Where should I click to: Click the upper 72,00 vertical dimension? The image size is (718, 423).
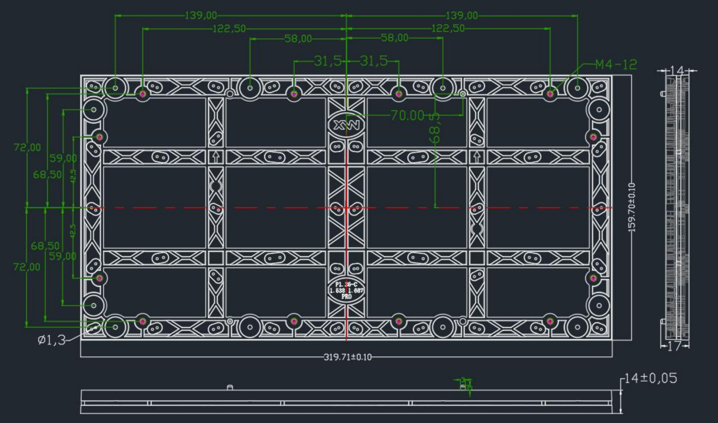coord(27,147)
